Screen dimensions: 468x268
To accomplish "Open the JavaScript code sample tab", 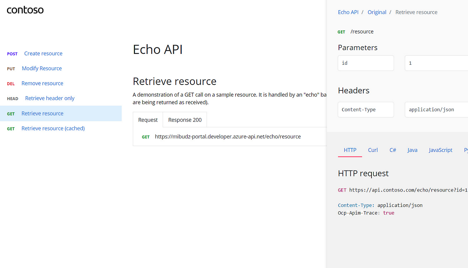I will (x=440, y=150).
